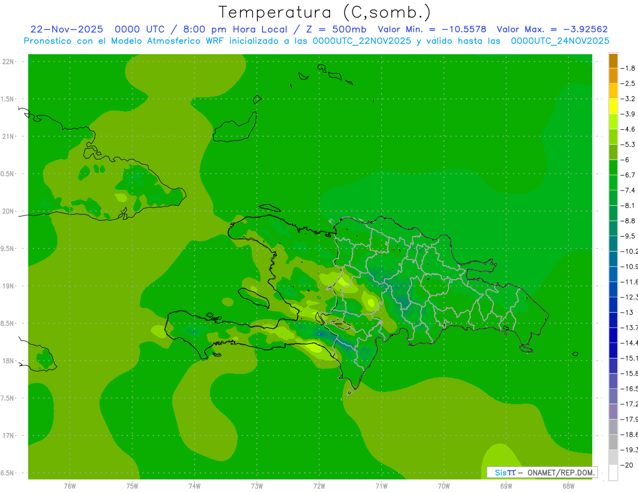The height and width of the screenshot is (493, 638).
Task: Click the blue swatch between -11.6 and -12.3
Action: click(613, 289)
